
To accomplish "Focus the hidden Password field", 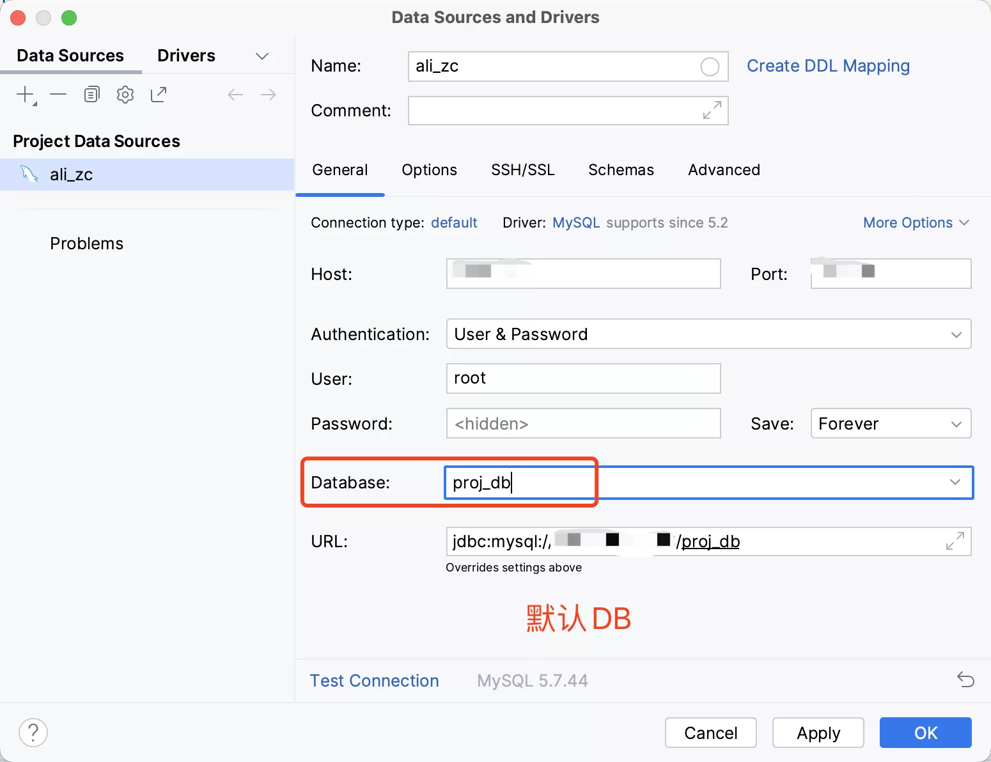I will click(x=584, y=423).
